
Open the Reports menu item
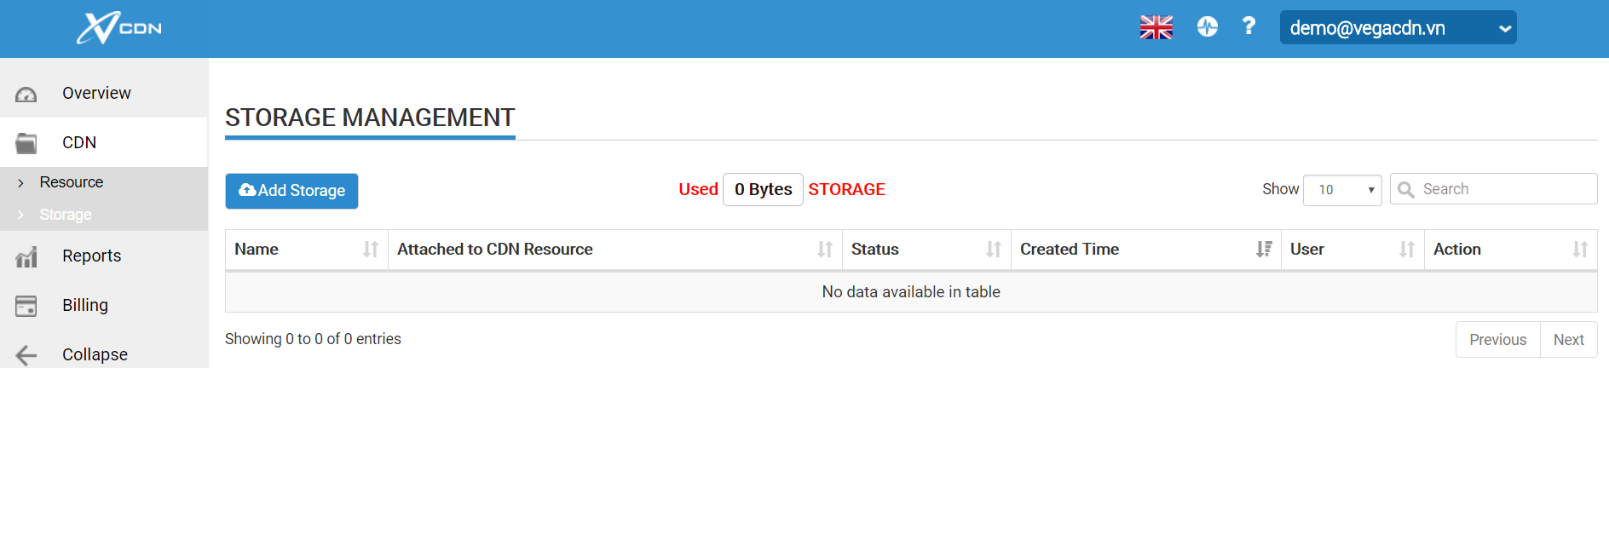(x=91, y=256)
